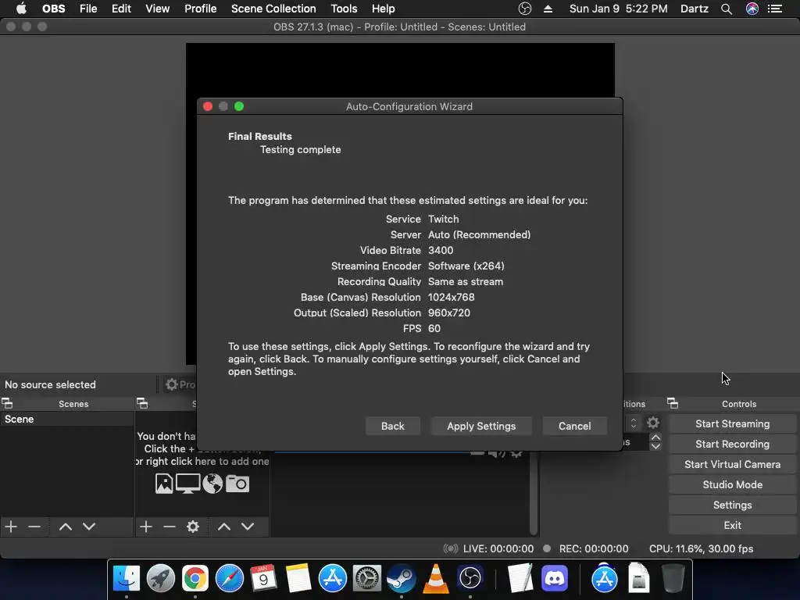Viewport: 800px width, 600px height.
Task: Pop out the Sources dock icon
Action: click(x=142, y=404)
